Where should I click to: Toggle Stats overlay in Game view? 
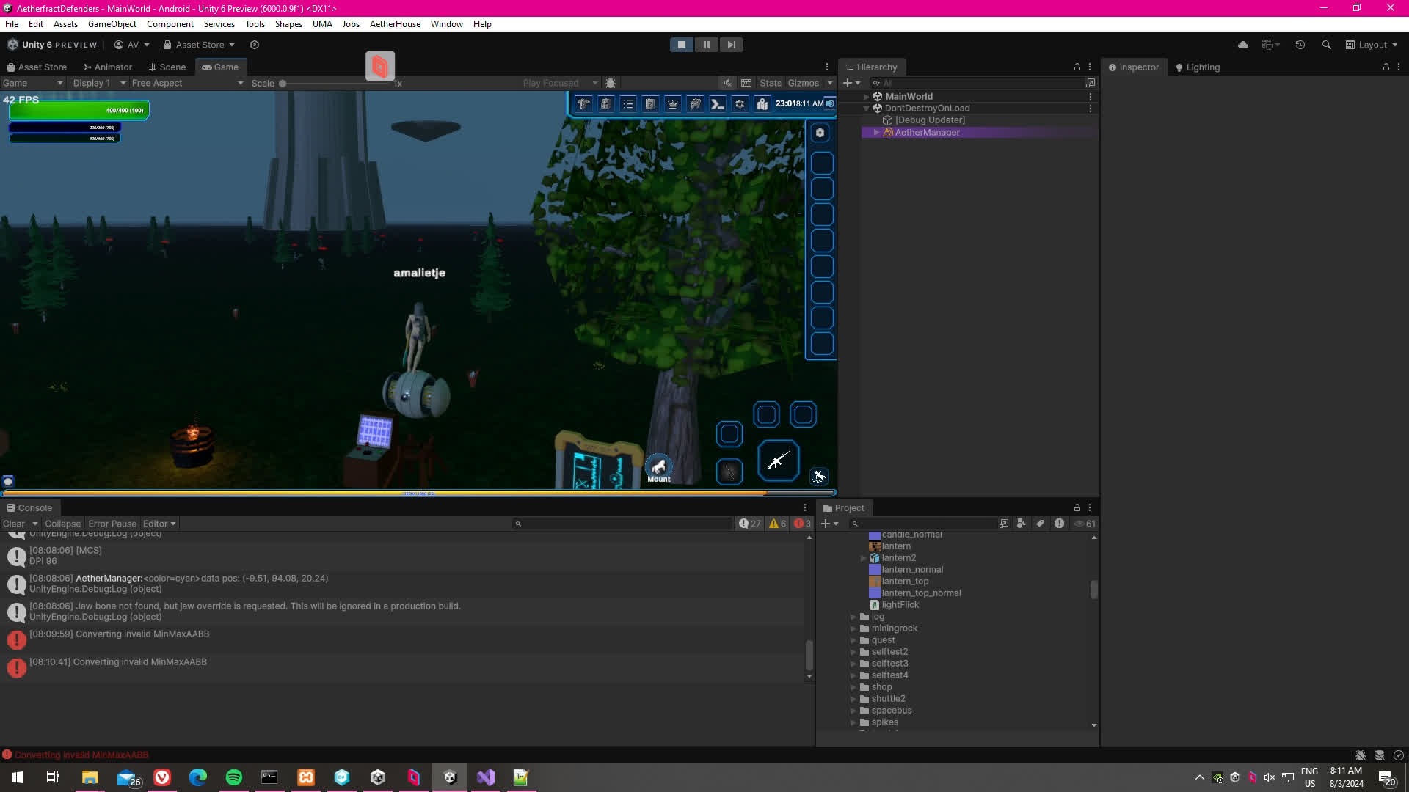click(x=770, y=83)
